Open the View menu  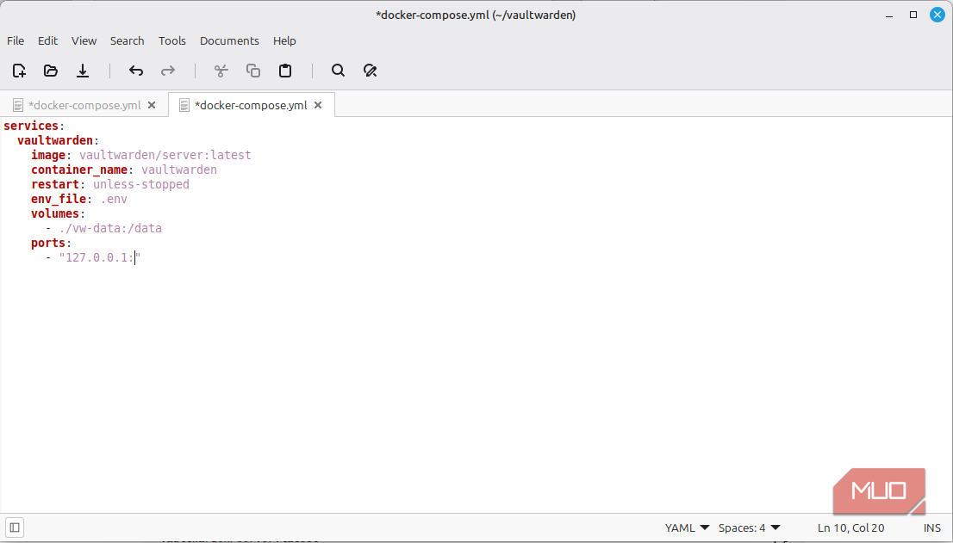point(84,40)
